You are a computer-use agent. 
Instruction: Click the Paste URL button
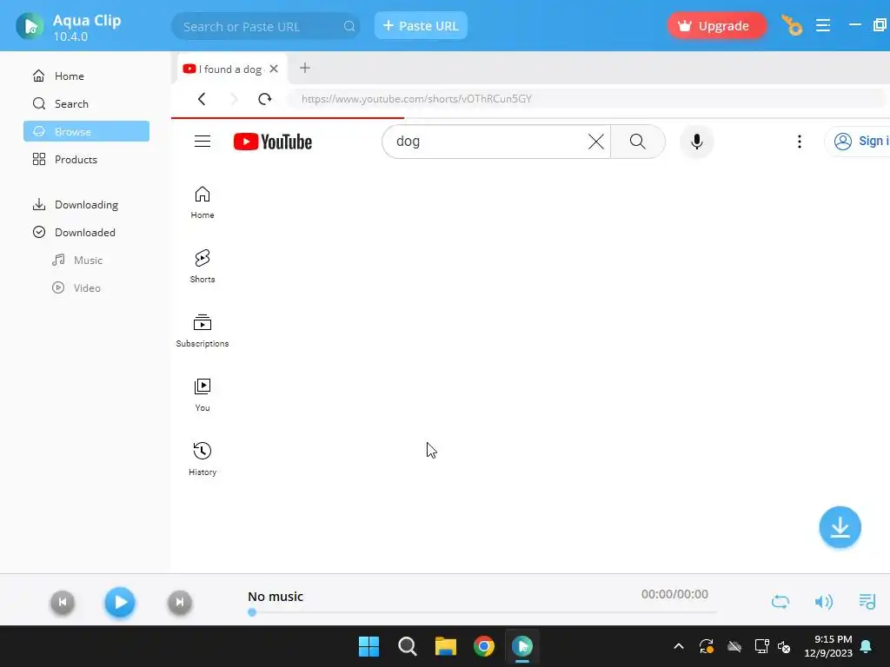point(421,25)
